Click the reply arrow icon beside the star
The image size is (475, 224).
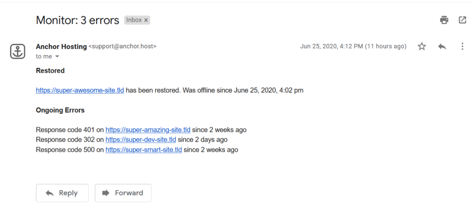pyautogui.click(x=442, y=46)
